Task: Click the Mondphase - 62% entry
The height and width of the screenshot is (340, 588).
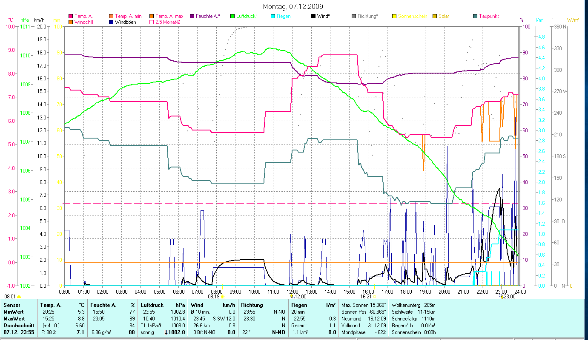Action: click(364, 332)
